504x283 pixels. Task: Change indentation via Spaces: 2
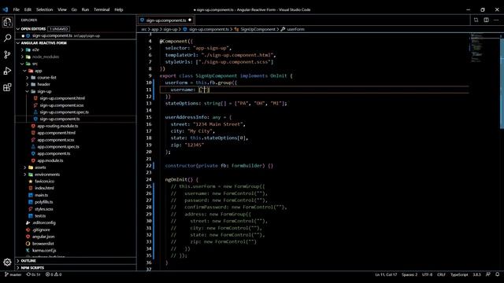(x=409, y=274)
